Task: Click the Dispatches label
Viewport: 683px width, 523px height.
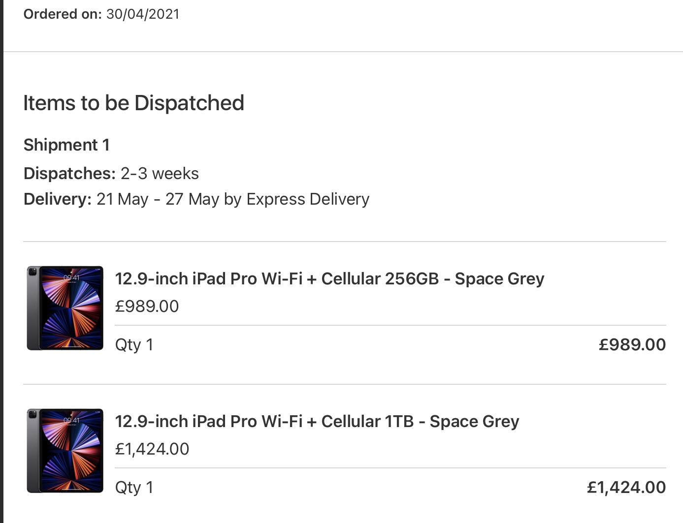Action: pos(69,173)
